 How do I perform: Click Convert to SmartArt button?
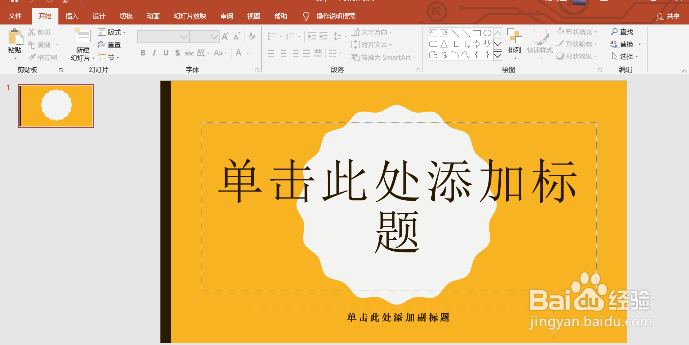[384, 57]
